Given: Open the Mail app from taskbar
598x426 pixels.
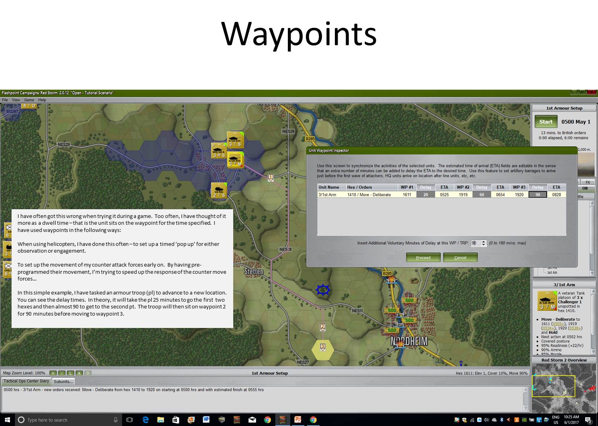Looking at the screenshot, I should click(252, 420).
